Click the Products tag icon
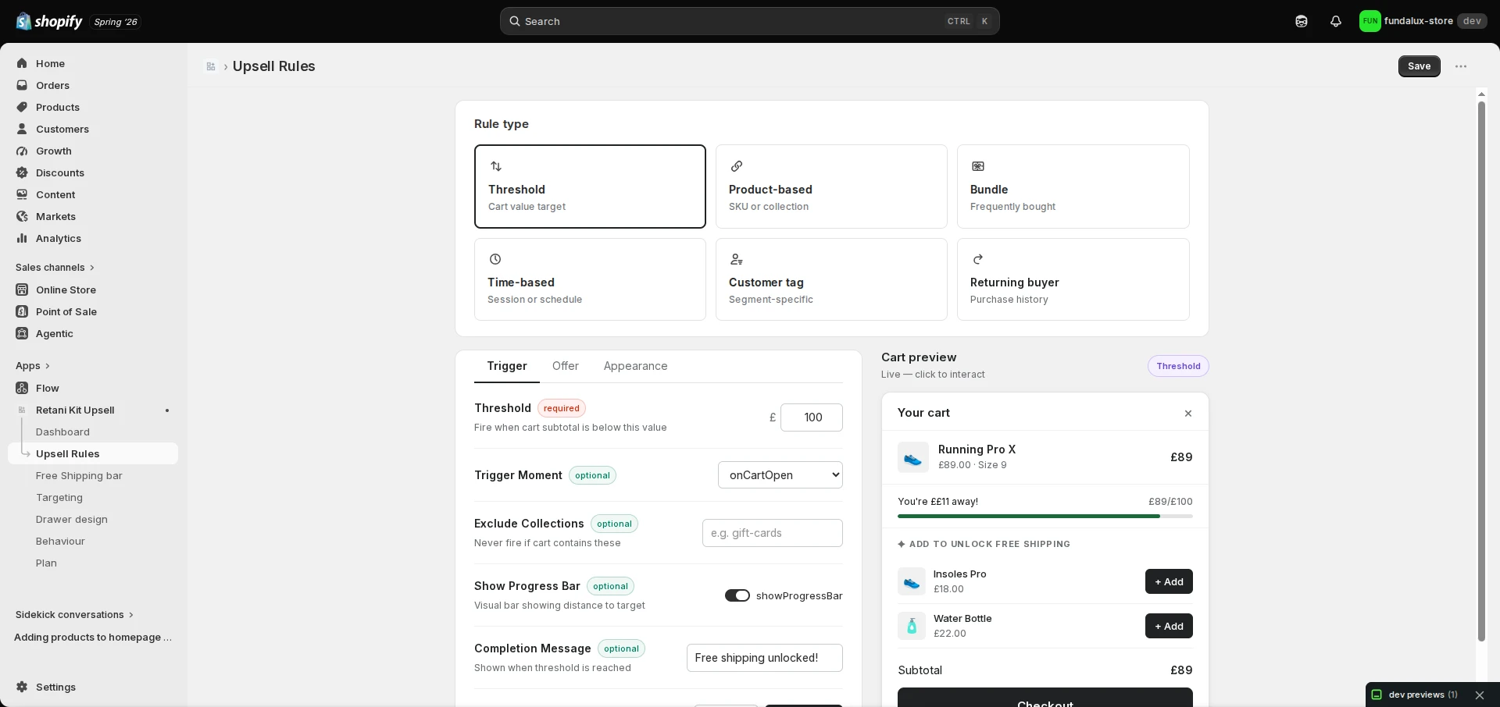 coord(22,107)
